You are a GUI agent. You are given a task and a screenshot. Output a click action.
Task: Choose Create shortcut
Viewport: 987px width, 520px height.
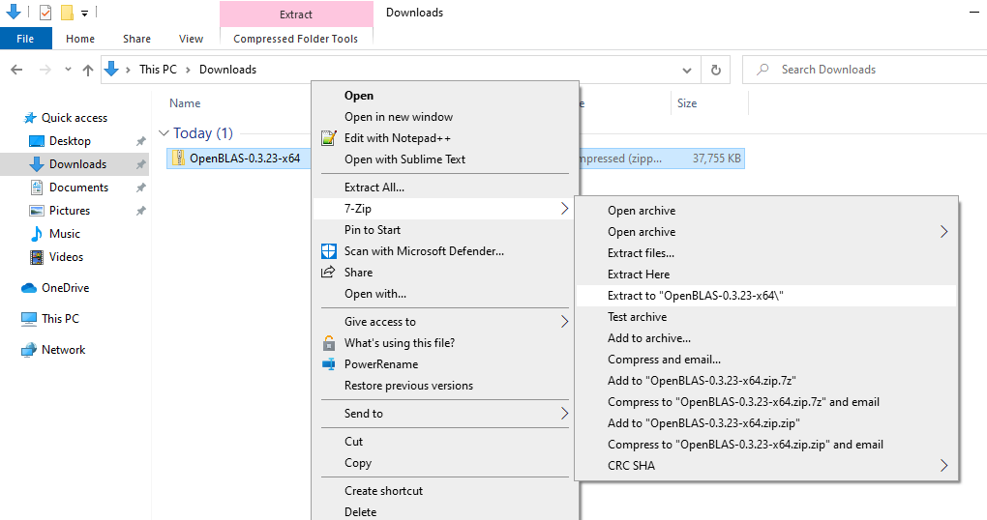tap(445, 491)
